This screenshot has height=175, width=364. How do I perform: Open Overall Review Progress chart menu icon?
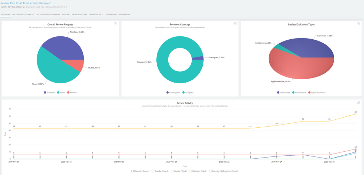(x=116, y=24)
